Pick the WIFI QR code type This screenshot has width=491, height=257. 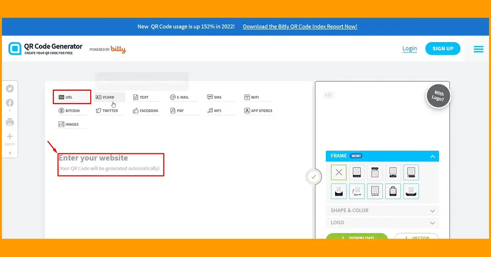(257, 97)
